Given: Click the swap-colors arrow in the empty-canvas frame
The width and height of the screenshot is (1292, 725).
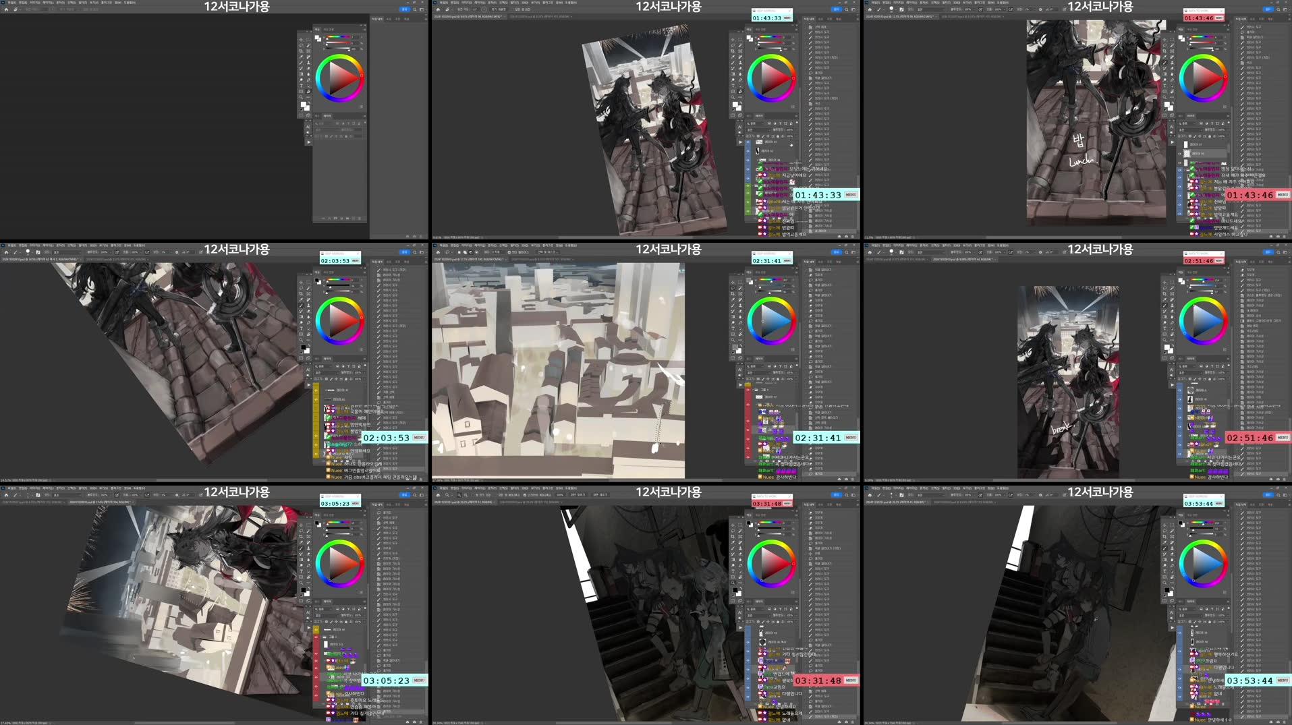Looking at the screenshot, I should [309, 103].
